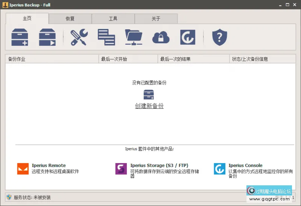Open the Iperius Console toolbar icon
Screen dimensions: 301x206
tap(188, 37)
